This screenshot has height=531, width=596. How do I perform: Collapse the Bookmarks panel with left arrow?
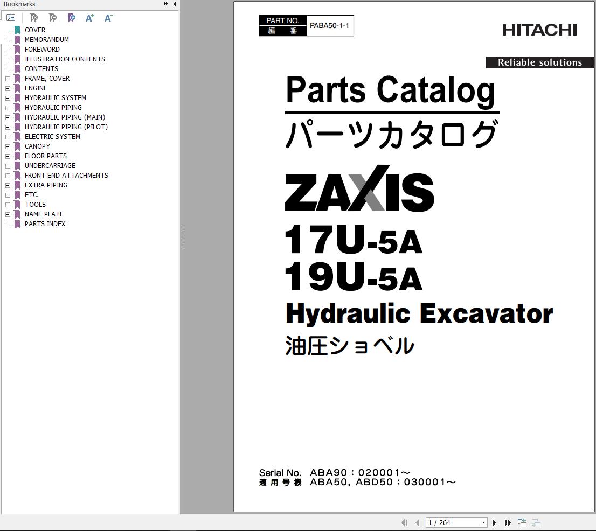(175, 4)
